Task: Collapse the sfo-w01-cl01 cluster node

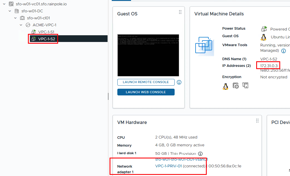Action: point(15,18)
